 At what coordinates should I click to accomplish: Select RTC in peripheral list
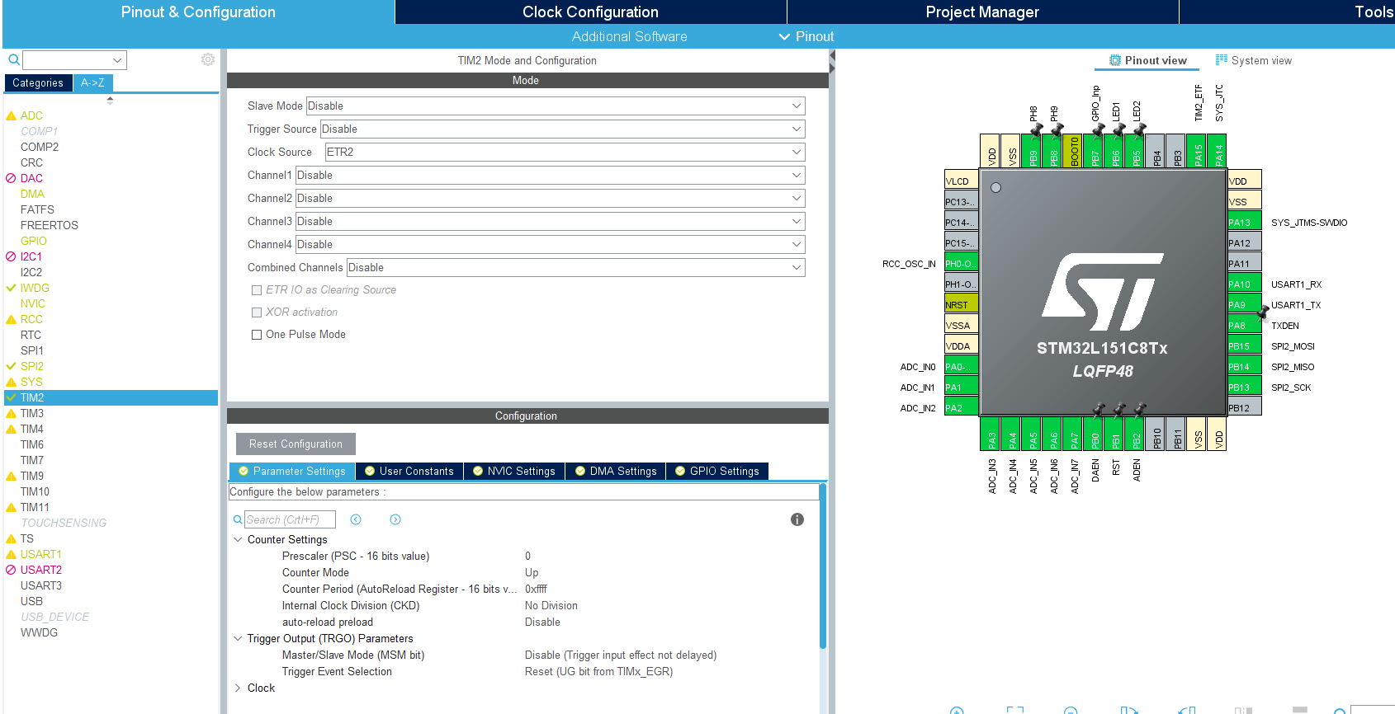[31, 335]
